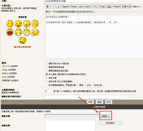
Task: Click the attachment file name field
Action: [x=73, y=116]
